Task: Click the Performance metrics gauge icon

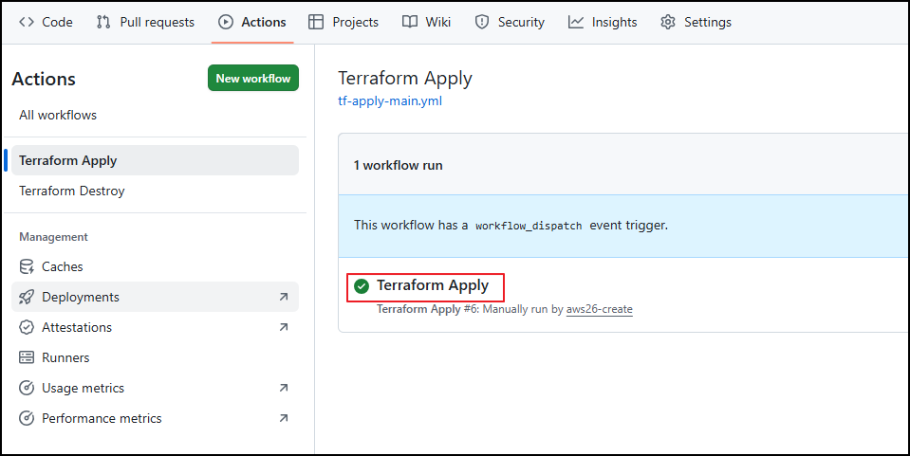Action: coord(27,418)
